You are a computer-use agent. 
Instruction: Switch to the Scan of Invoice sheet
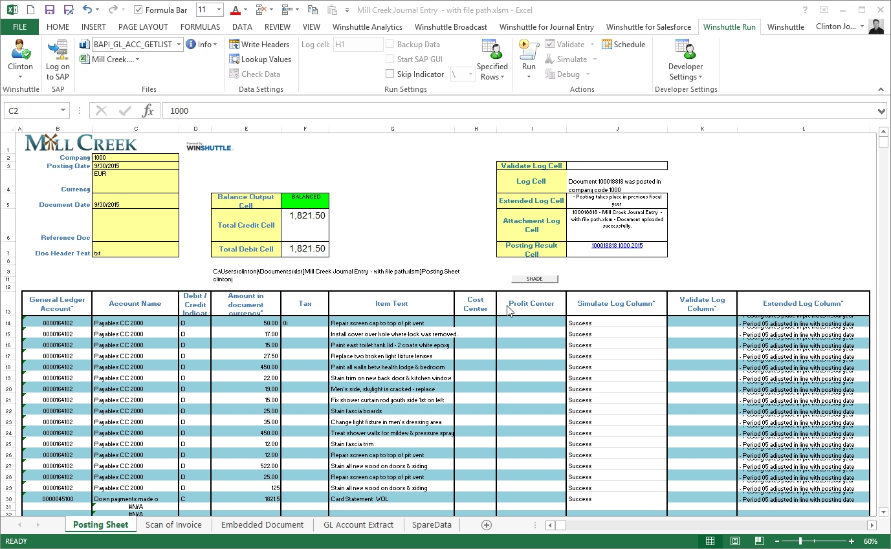click(173, 524)
